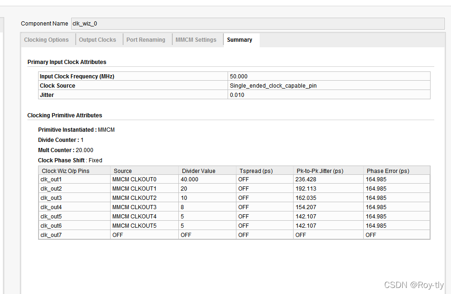451x294 pixels.
Task: Click the divider value 10 for clk_out3
Action: [x=207, y=198]
